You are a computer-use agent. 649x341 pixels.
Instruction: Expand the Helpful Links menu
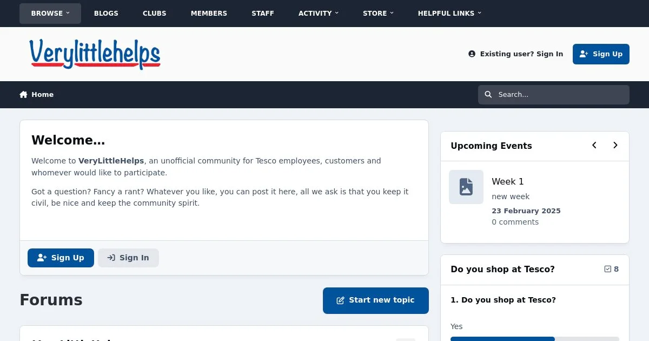(449, 14)
